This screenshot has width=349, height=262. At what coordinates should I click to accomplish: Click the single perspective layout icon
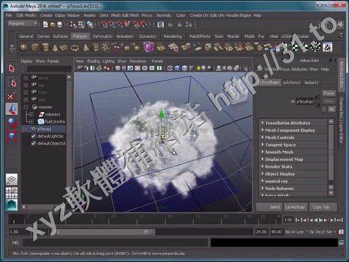coord(12,179)
